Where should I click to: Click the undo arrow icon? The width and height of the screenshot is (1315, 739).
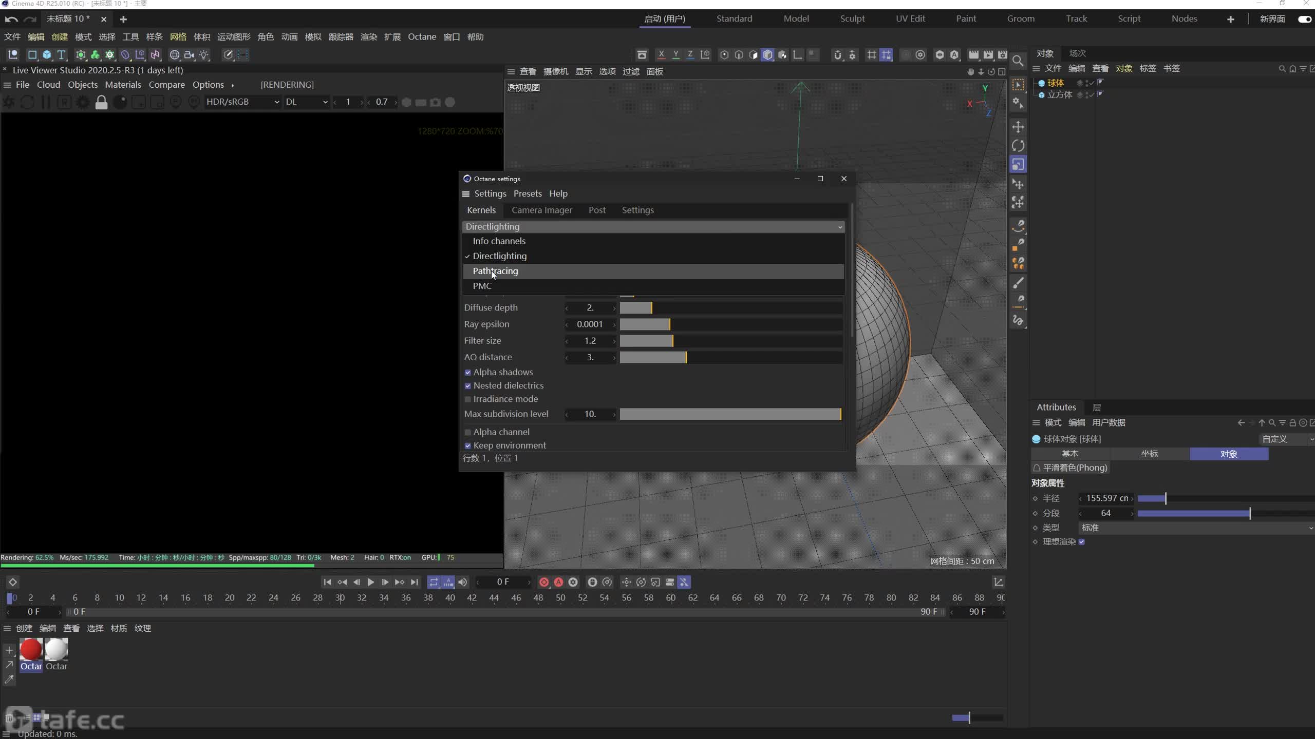click(11, 19)
